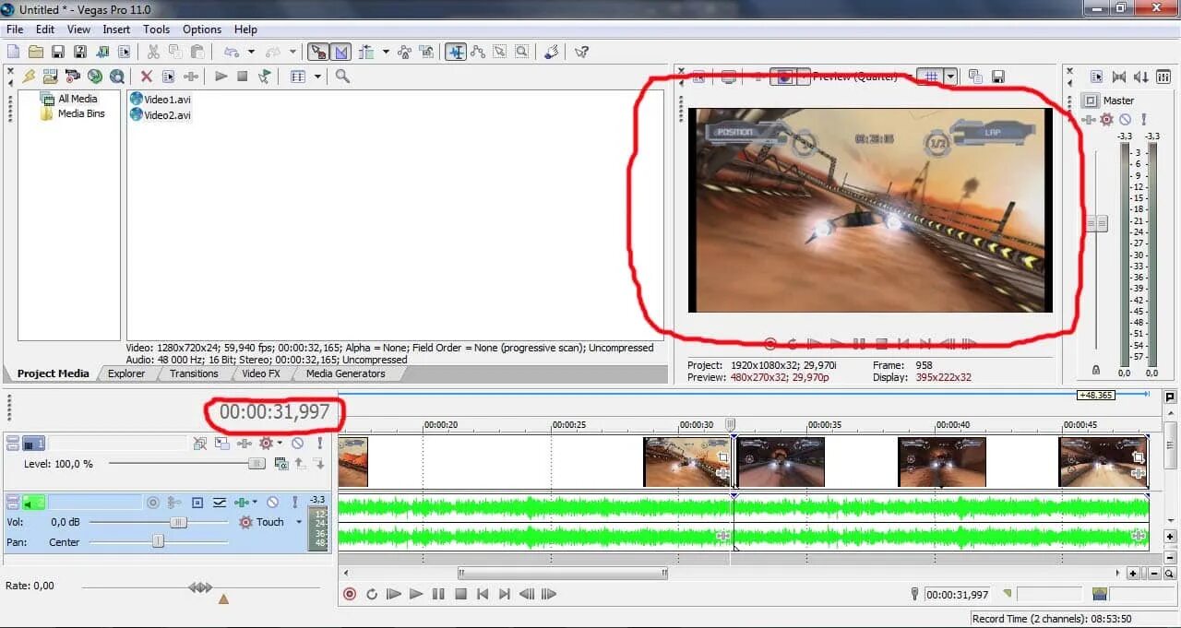
Task: Open the Tools menu
Action: pos(156,30)
